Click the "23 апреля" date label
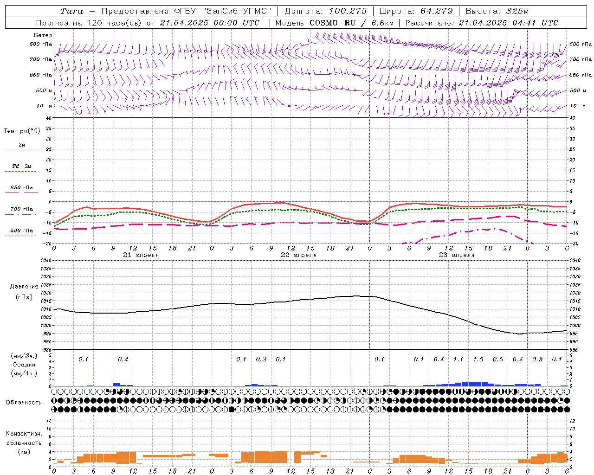This screenshot has width=594, height=475. pos(457,255)
